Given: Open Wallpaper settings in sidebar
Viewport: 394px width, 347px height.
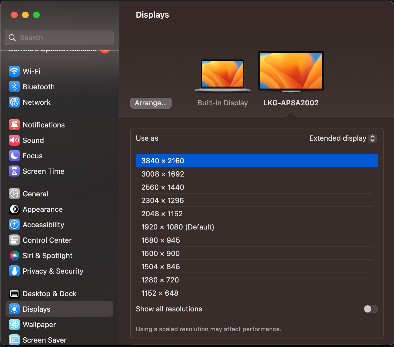Looking at the screenshot, I should tap(39, 325).
